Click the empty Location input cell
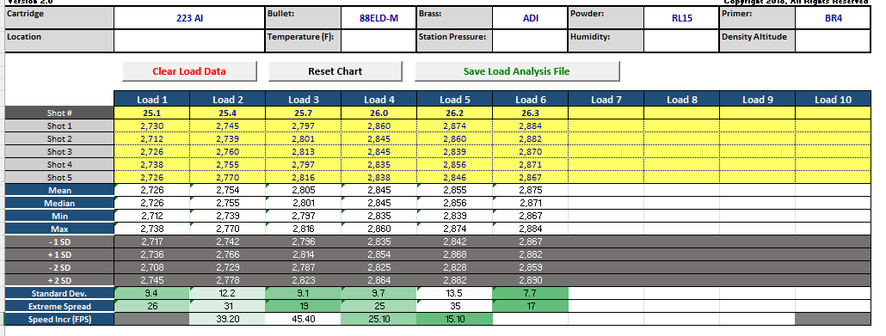 click(189, 40)
